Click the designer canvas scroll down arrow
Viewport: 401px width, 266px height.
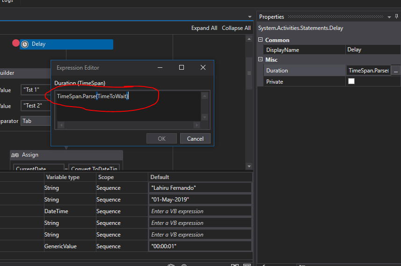coord(249,166)
